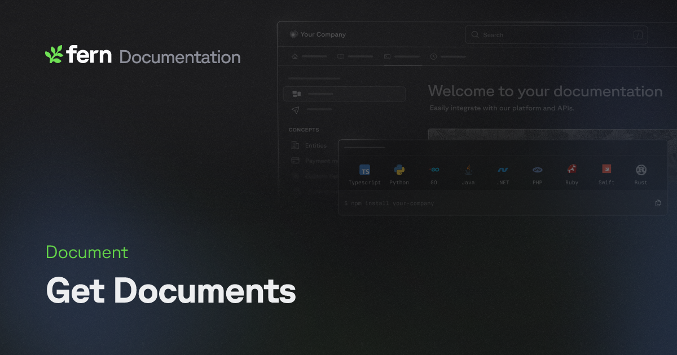Viewport: 677px width, 355px height.
Task: Click the Payment credit card icon
Action: (295, 161)
